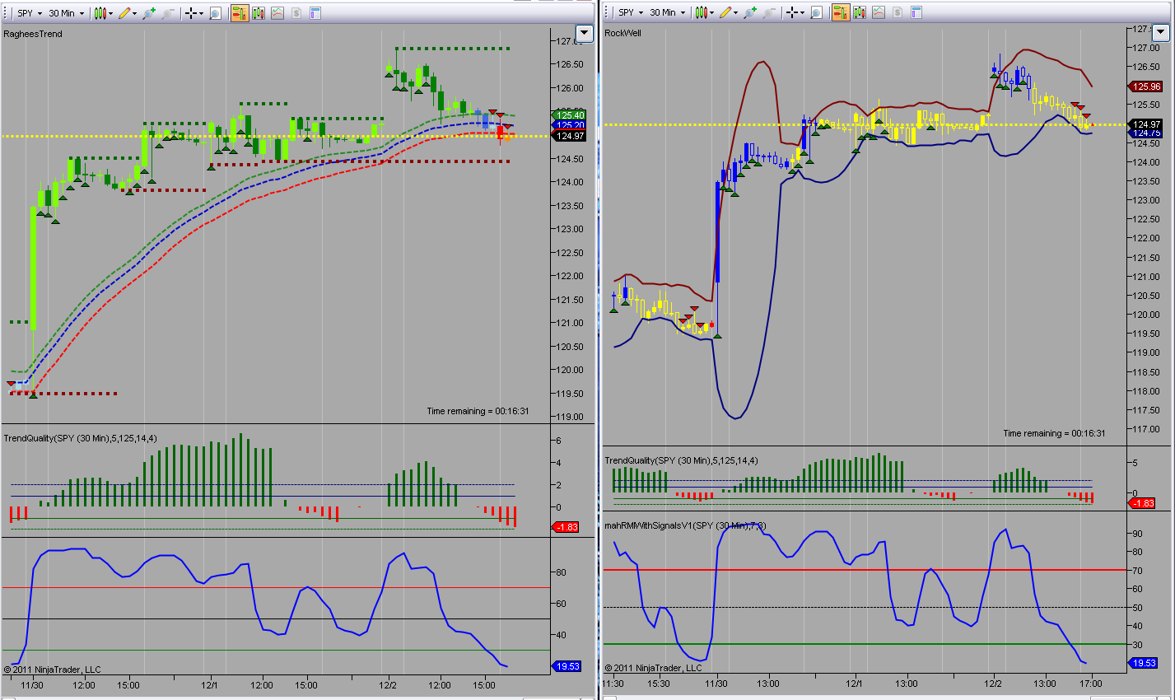The width and height of the screenshot is (1175, 700).
Task: Open the crosshair cursor menu in RockWell chart
Action: 795,12
